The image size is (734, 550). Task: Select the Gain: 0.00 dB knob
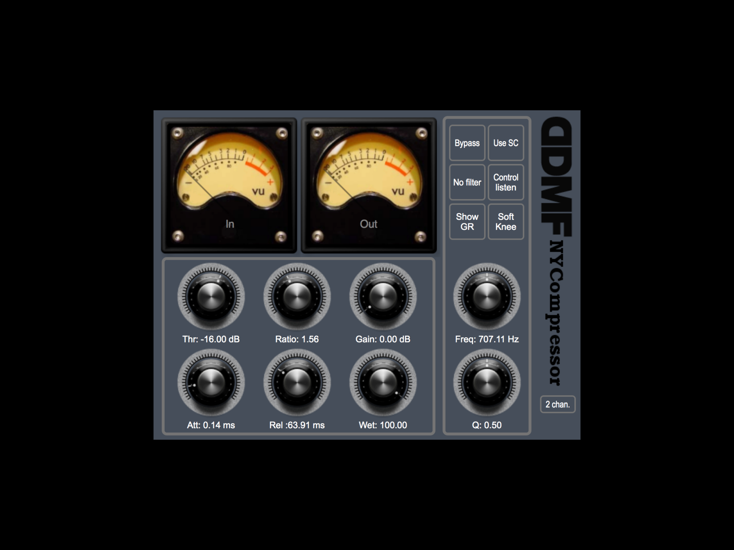click(x=383, y=297)
